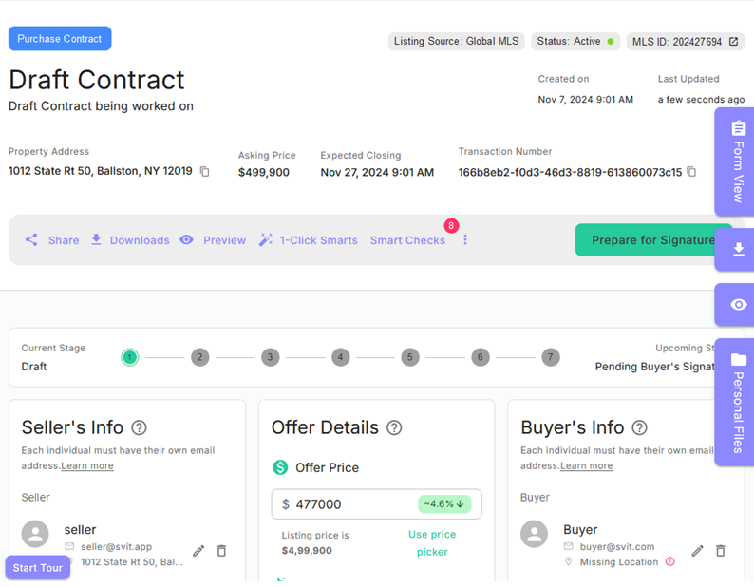Edit the seller with pencil icon
The width and height of the screenshot is (754, 587).
198,551
